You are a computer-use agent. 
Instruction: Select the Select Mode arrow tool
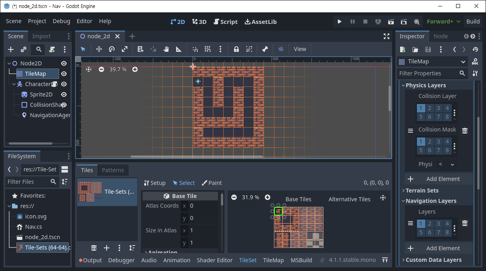(83, 49)
